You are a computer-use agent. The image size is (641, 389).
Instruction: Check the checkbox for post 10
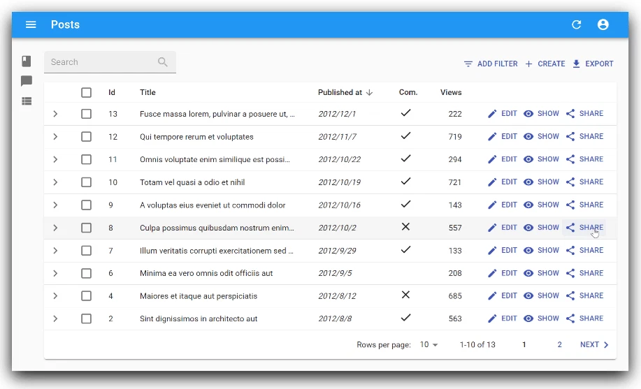coord(86,182)
